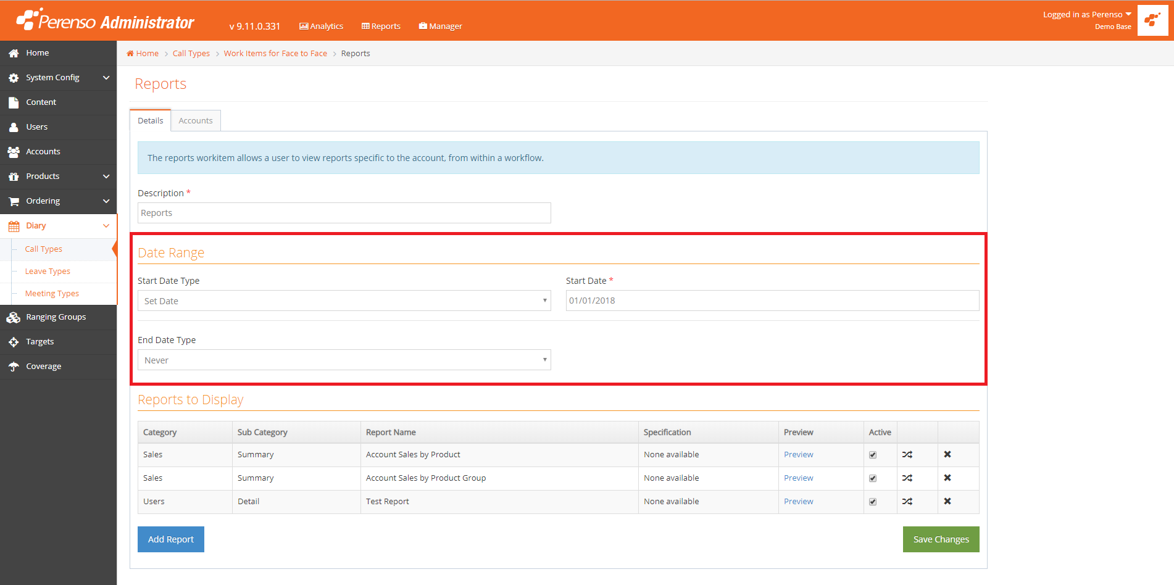1174x585 pixels.
Task: Click shuffle icon for Account Sales by Product Group
Action: [907, 478]
